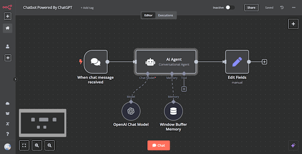Go to the Home icon in sidebar

8,28
